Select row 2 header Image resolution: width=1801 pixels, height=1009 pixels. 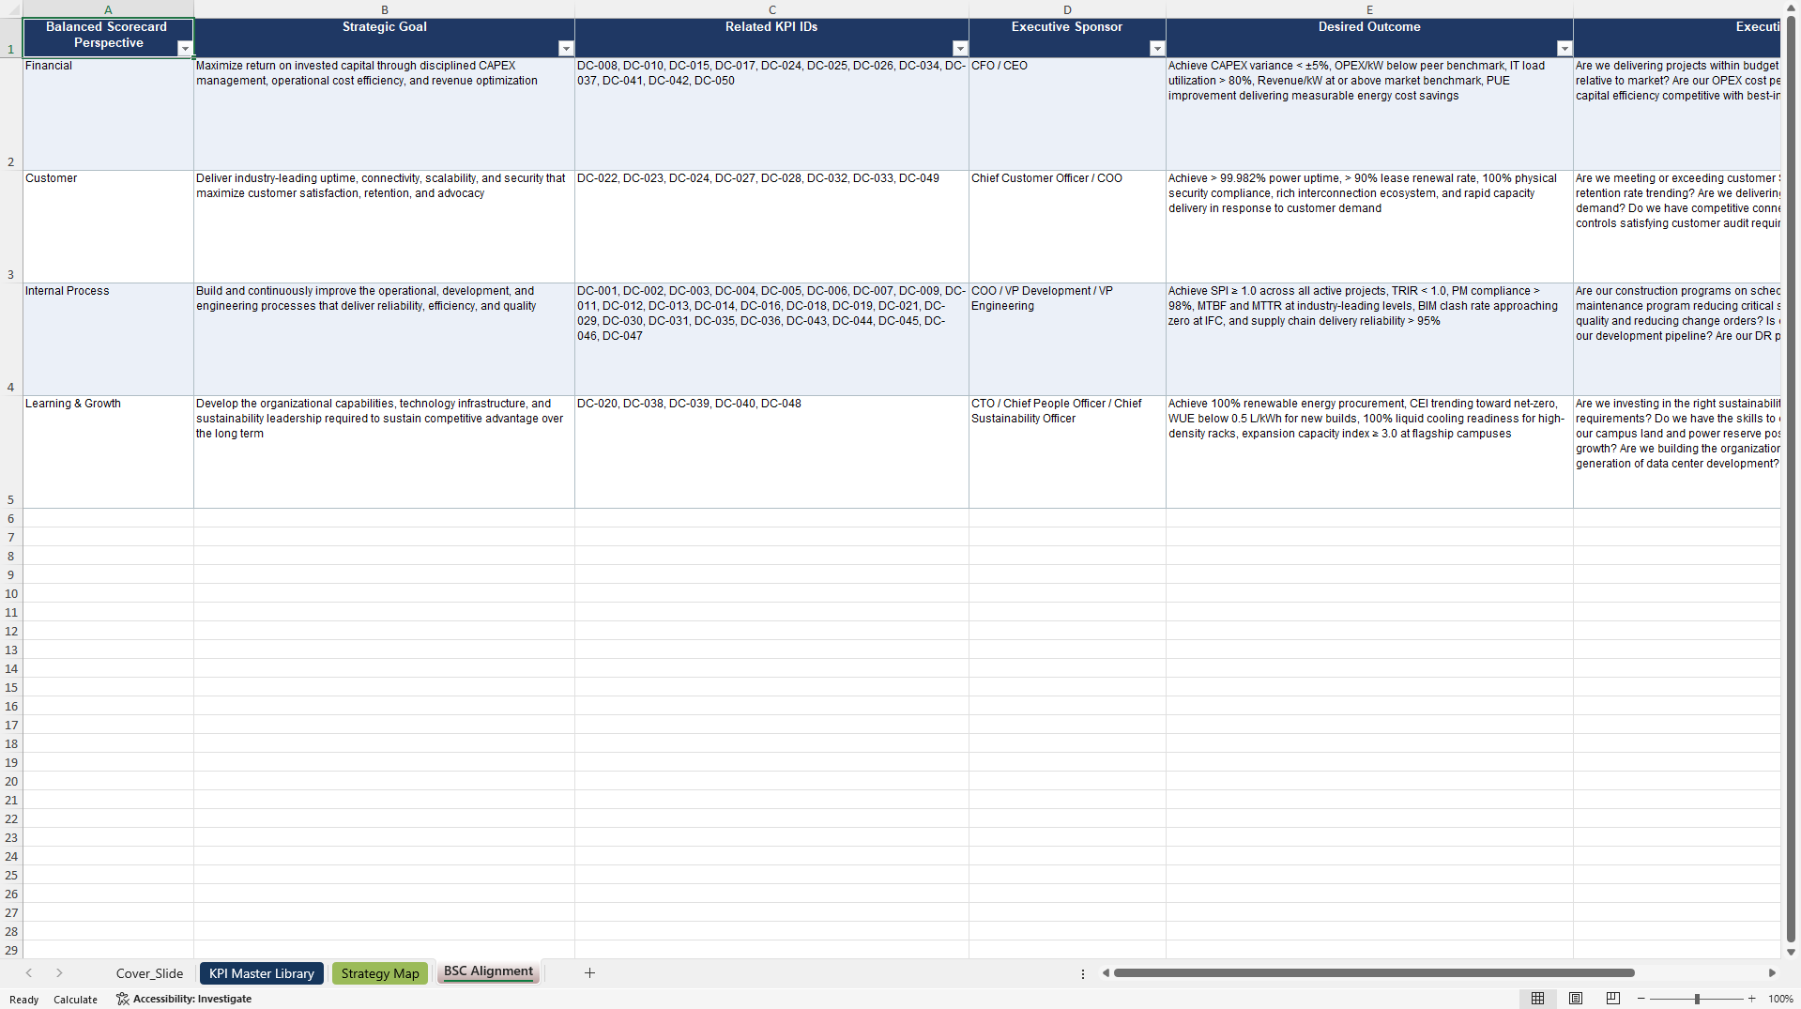click(x=11, y=115)
